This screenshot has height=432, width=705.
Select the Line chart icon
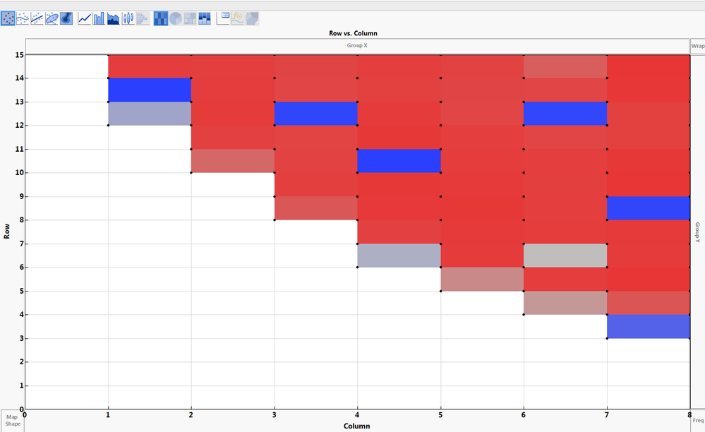tap(85, 18)
